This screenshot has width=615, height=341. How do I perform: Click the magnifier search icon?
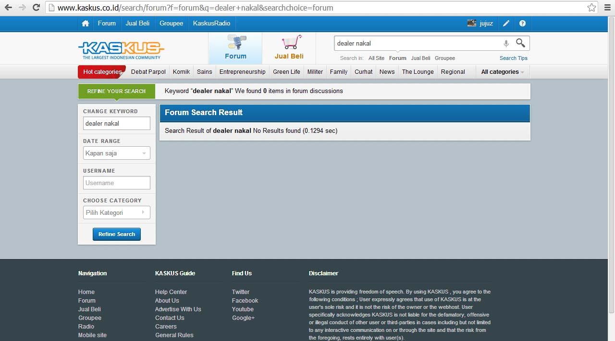(520, 43)
